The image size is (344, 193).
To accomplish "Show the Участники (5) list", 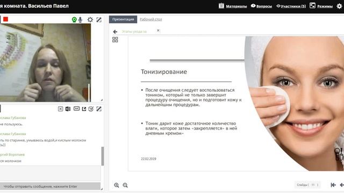I will 293,6.
